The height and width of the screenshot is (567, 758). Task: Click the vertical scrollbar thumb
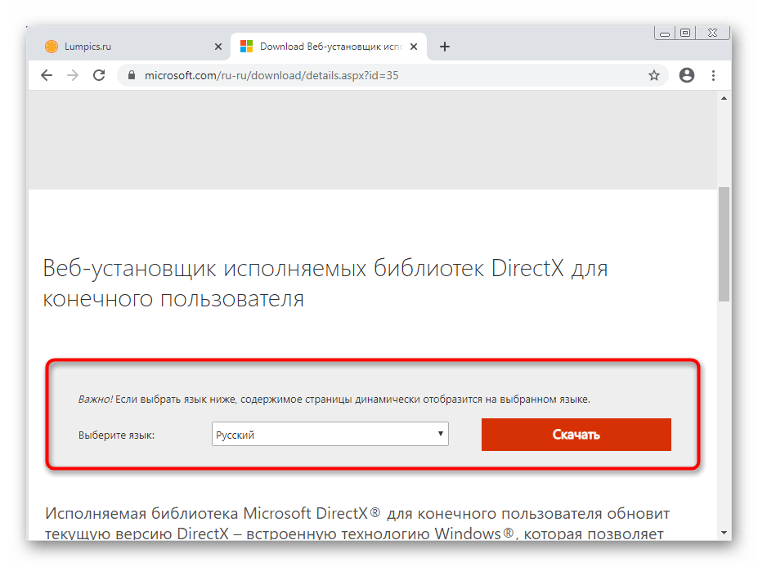point(724,244)
